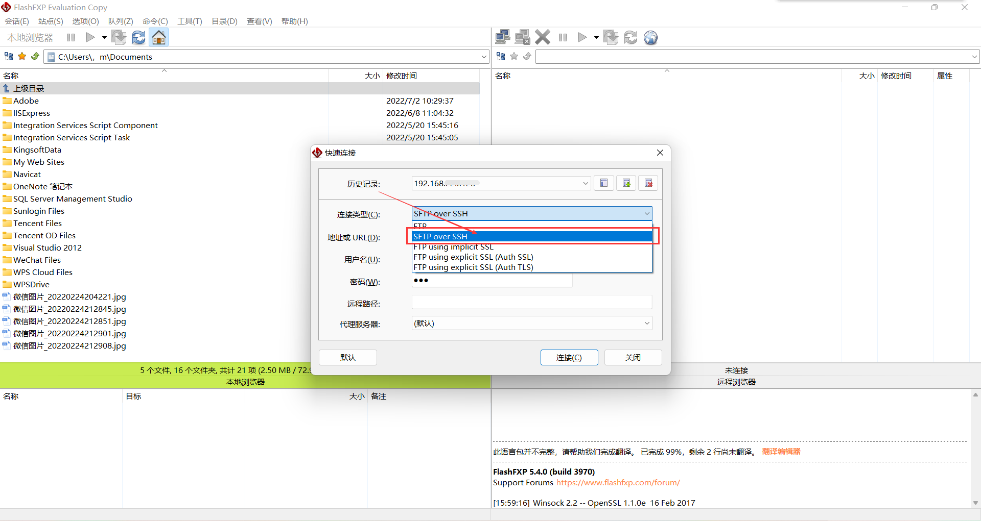Select FTP using implicit SSL option
Screen dimensions: 981x521
point(453,246)
